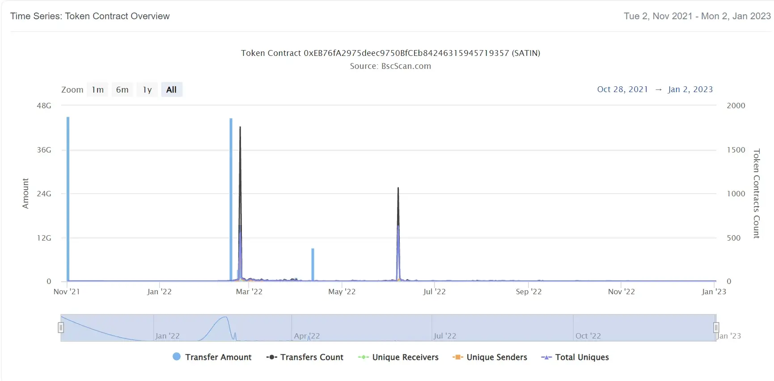This screenshot has width=774, height=381.
Task: Select the 6m zoom range
Action: (122, 89)
